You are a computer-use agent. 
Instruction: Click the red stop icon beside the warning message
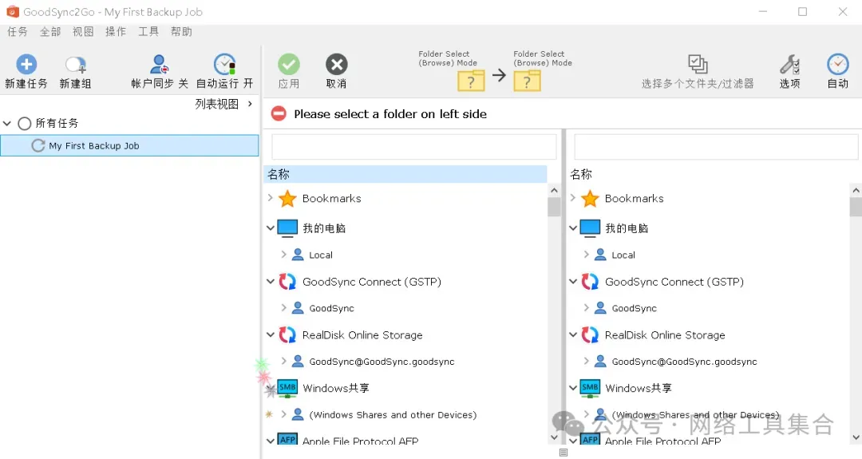pos(279,114)
